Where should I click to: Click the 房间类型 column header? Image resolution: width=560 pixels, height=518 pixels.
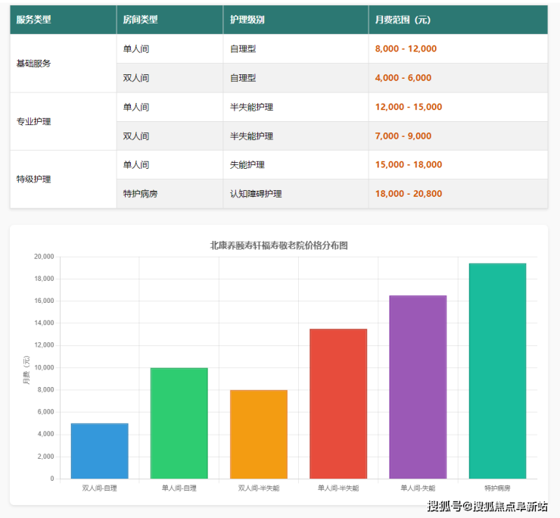(141, 20)
